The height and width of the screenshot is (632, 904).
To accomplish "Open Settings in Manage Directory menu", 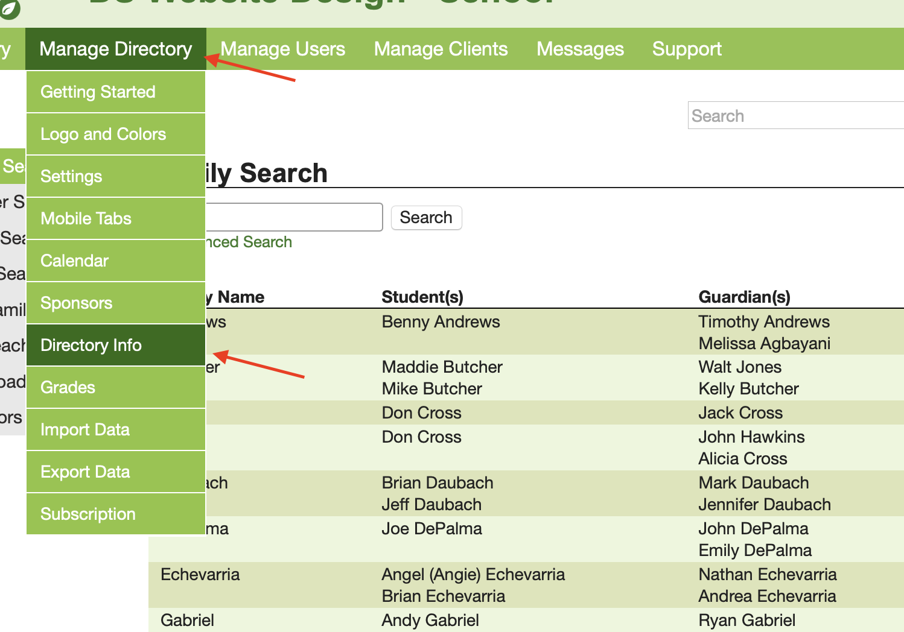I will (71, 176).
